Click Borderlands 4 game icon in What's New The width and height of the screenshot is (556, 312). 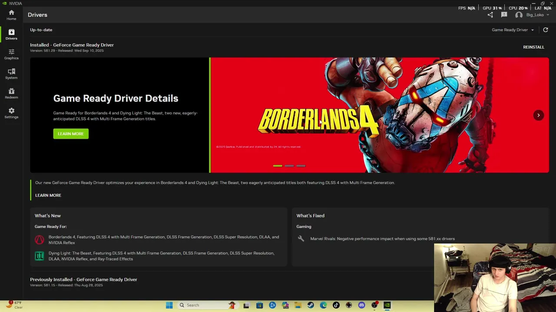pos(40,240)
